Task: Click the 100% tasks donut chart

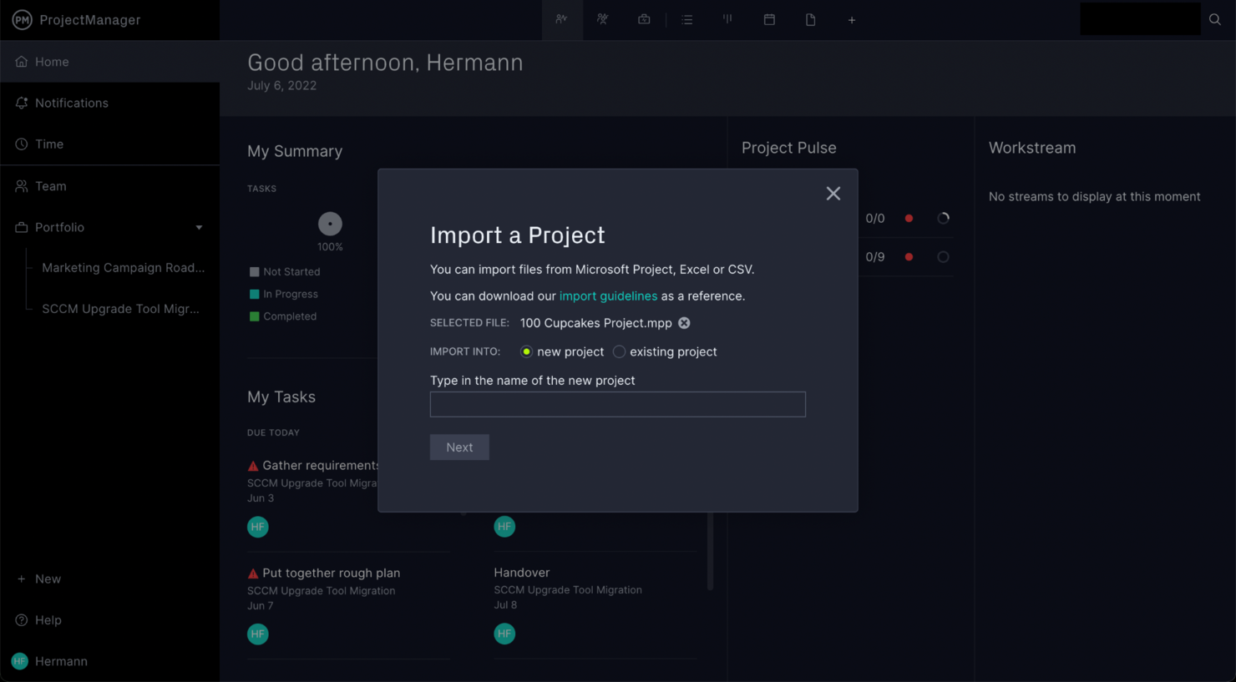Action: point(330,224)
